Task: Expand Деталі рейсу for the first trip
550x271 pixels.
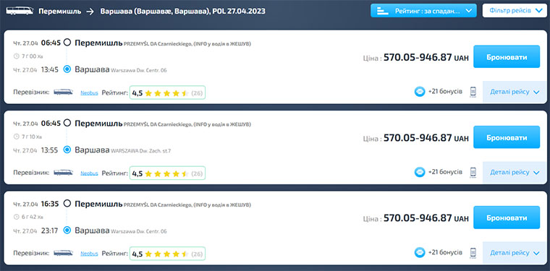Action: tap(515, 92)
